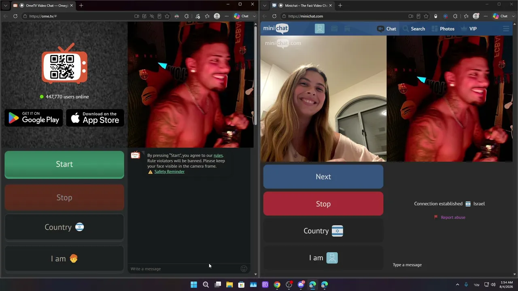This screenshot has height=291, width=518.
Task: Open Discord from the taskbar
Action: (301, 285)
